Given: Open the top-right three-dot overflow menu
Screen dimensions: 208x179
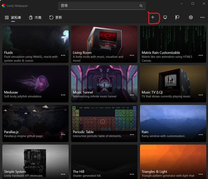Looking at the screenshot, I should (203, 17).
